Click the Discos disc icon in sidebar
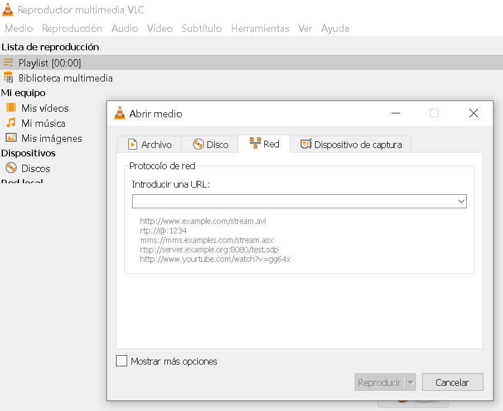The image size is (503, 411). [x=11, y=168]
